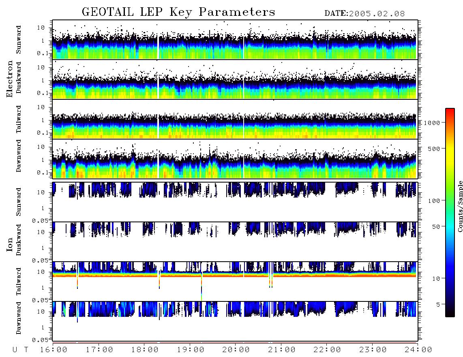463x357 pixels.
Task: Click the black bottom of the color bar
Action: click(x=450, y=312)
